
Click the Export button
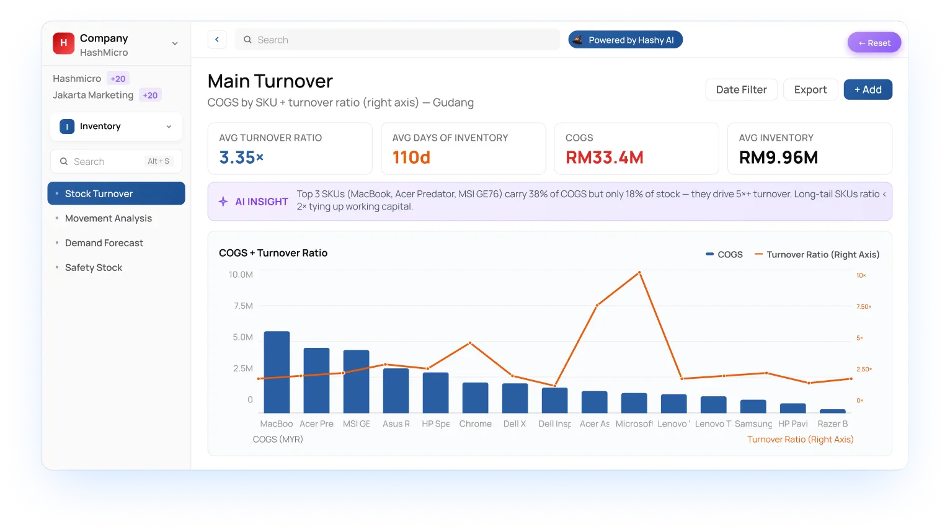point(810,90)
